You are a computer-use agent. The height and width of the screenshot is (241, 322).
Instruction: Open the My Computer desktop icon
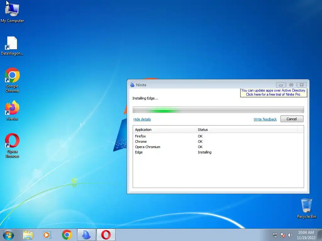tap(12, 13)
